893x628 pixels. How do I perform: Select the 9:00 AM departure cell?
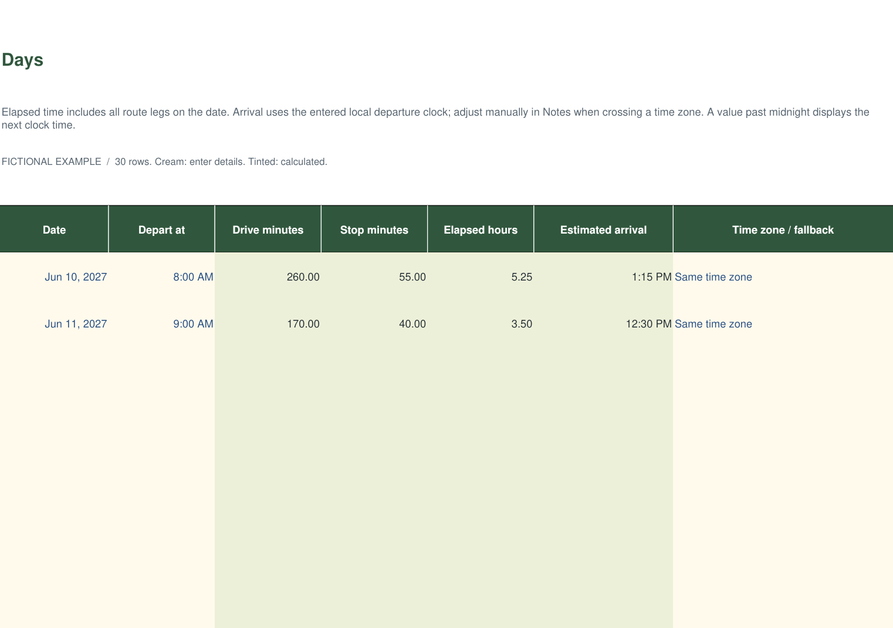(161, 323)
